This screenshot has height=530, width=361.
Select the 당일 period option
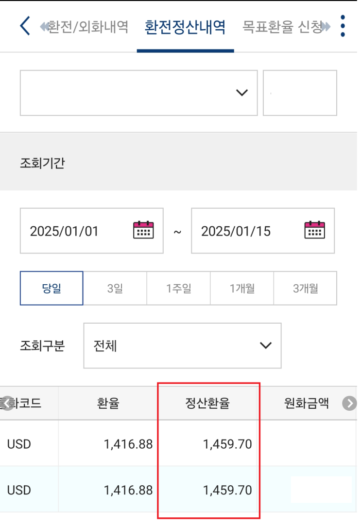tap(52, 288)
